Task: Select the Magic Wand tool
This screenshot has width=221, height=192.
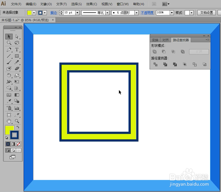Action: [9, 43]
